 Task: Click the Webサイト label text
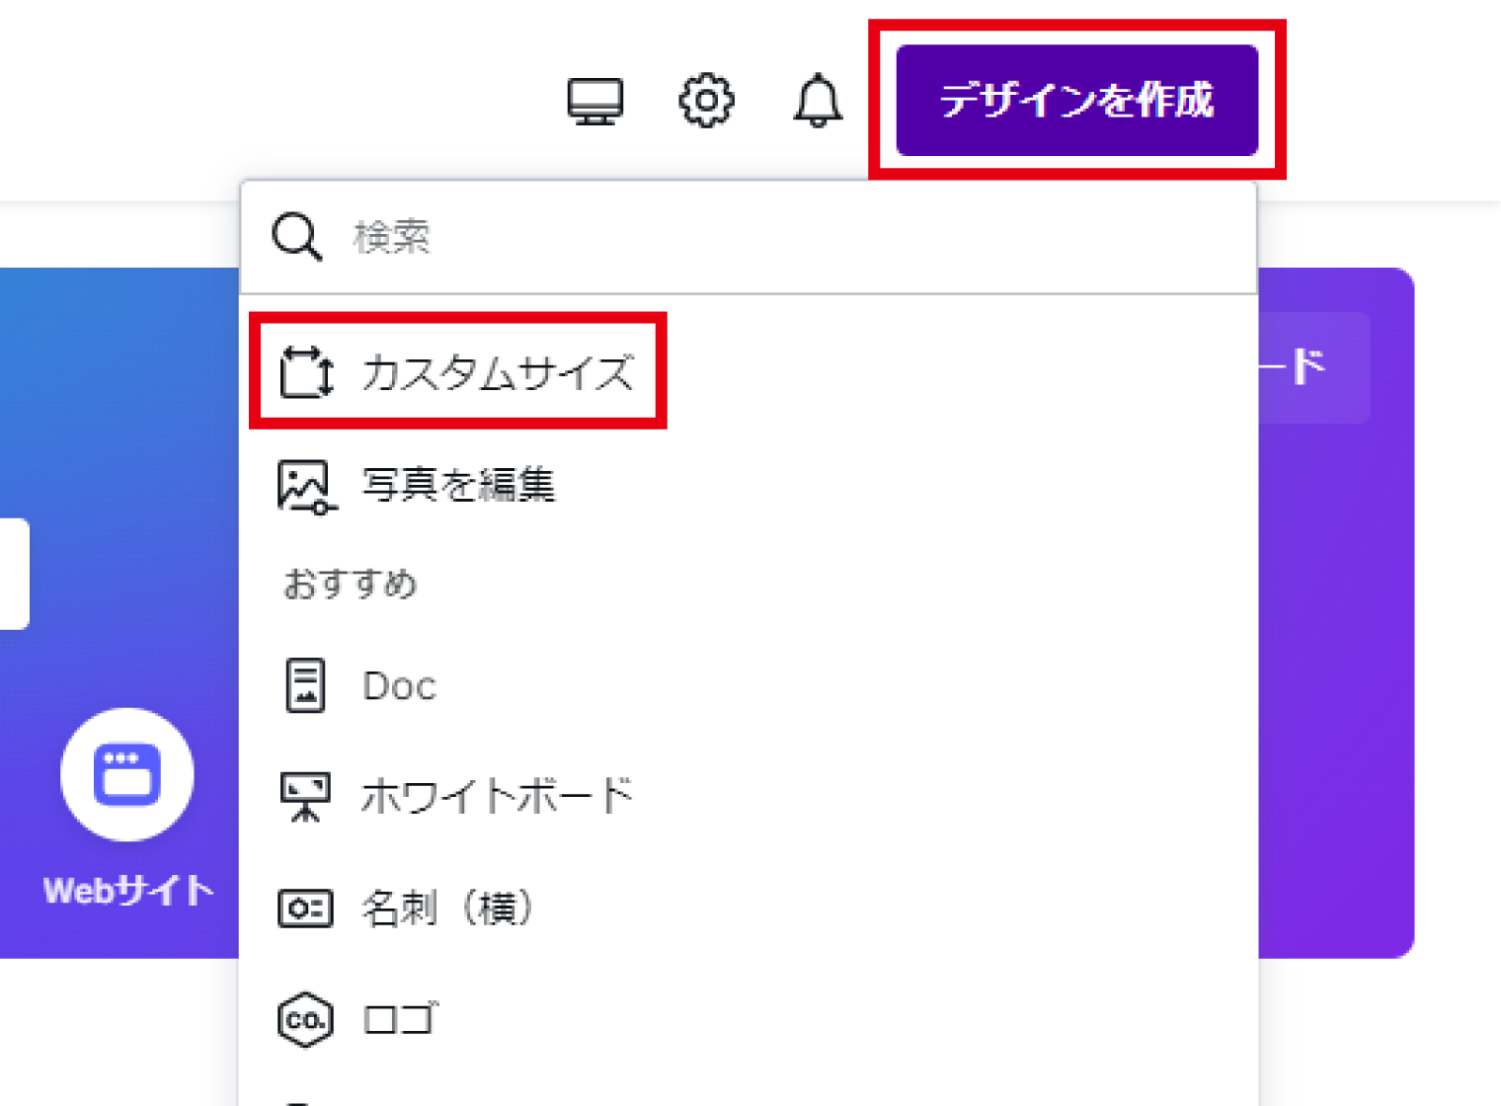tap(128, 891)
